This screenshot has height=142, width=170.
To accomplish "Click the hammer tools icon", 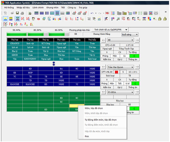I will coord(94,19).
